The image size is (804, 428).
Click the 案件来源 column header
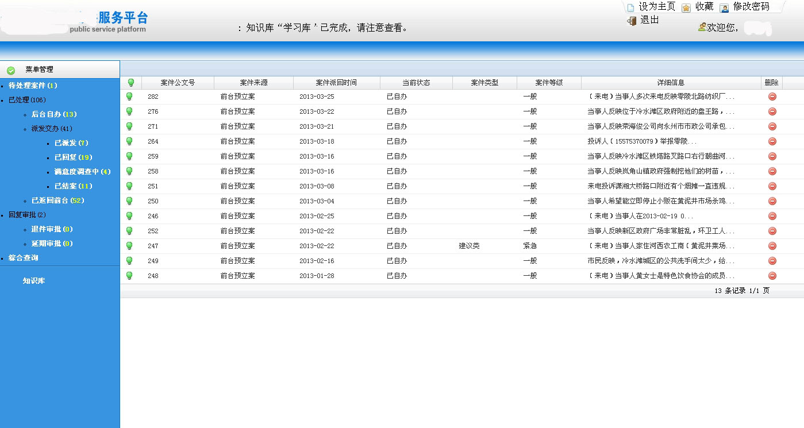pyautogui.click(x=253, y=83)
